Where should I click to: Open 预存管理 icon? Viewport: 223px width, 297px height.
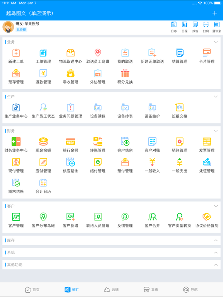(x=16, y=73)
